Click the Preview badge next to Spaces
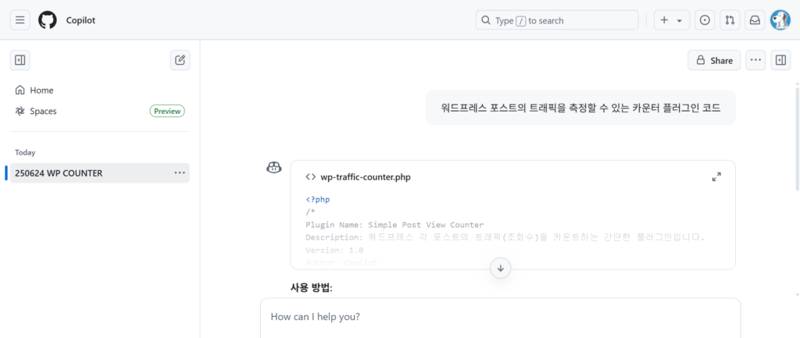800x338 pixels. 167,111
